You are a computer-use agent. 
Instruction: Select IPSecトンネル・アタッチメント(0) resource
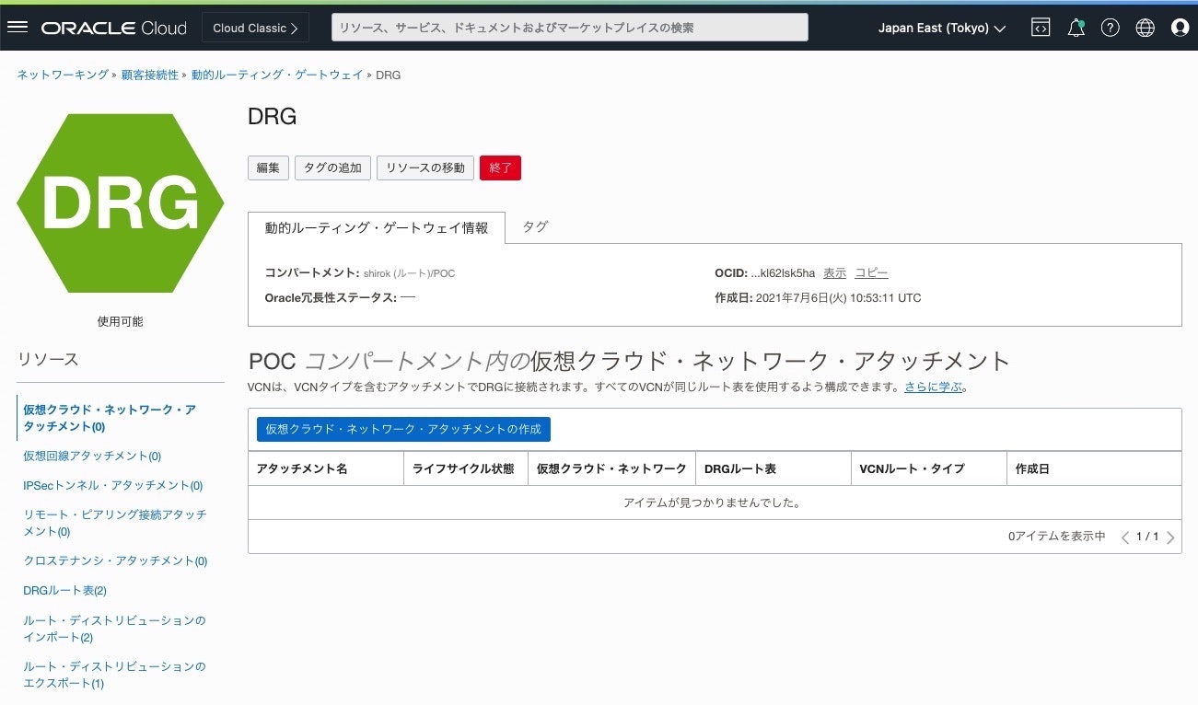(x=112, y=485)
